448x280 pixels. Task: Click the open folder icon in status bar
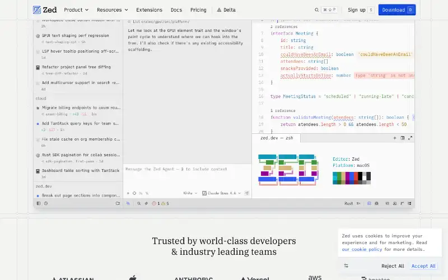pos(118,203)
